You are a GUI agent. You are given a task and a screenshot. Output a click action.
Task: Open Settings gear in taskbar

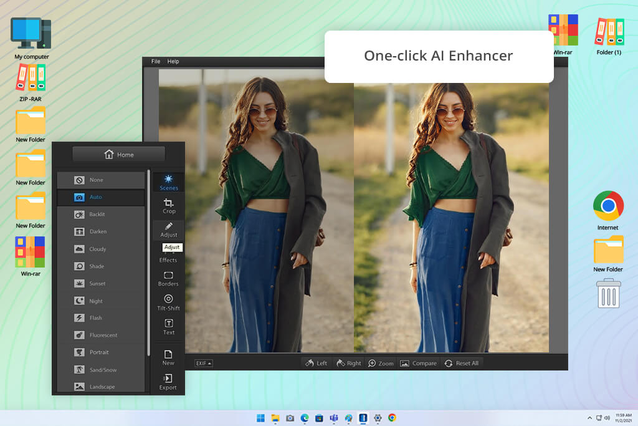click(378, 418)
